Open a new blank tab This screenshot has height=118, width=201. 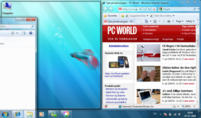(139, 22)
